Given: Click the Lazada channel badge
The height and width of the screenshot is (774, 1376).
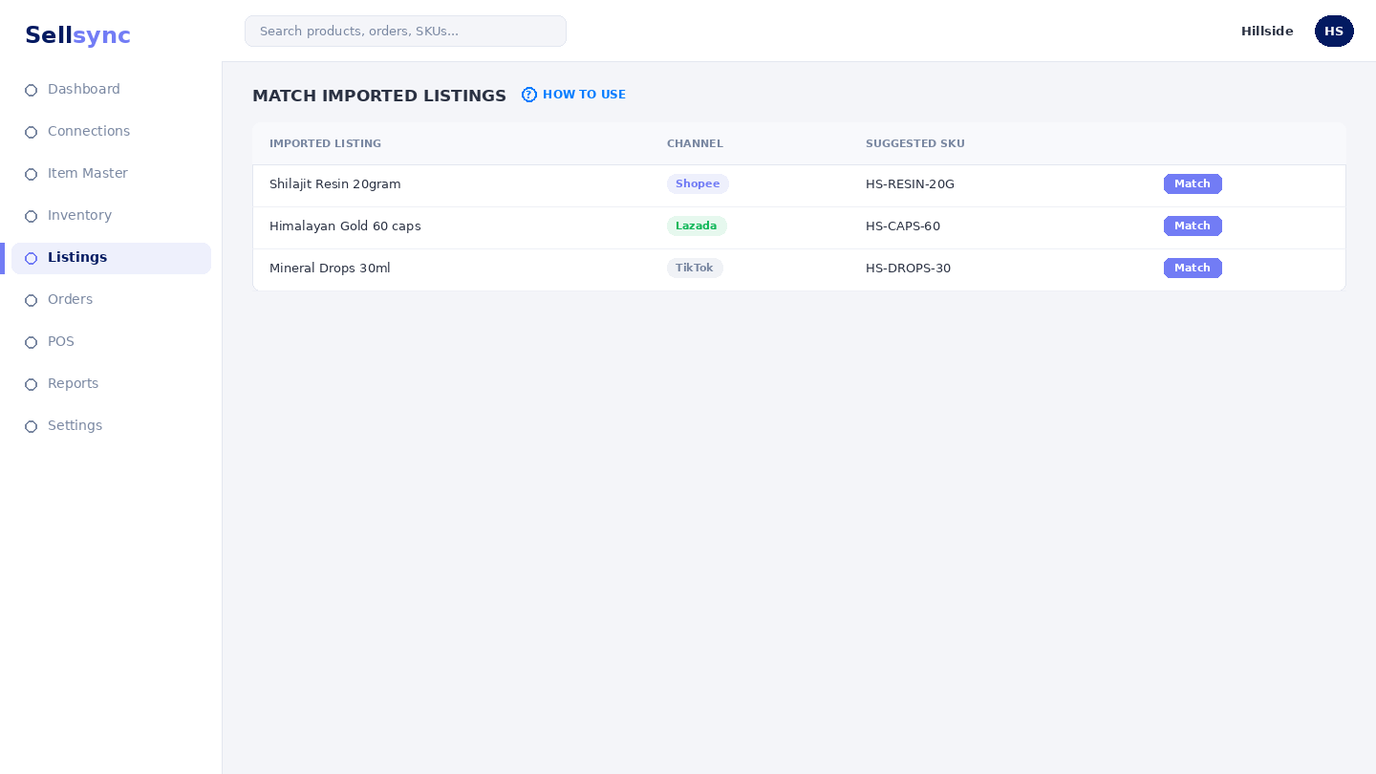Looking at the screenshot, I should click(697, 226).
